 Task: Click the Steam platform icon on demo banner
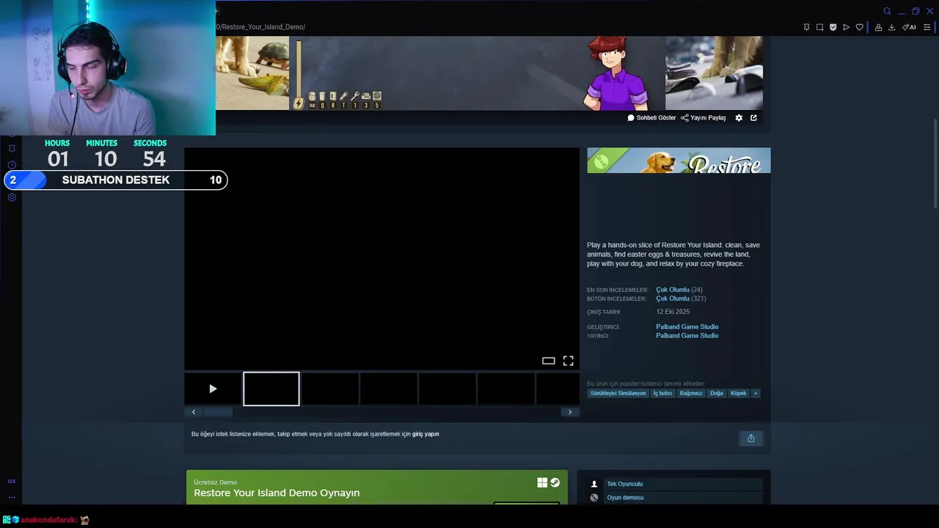(x=555, y=483)
